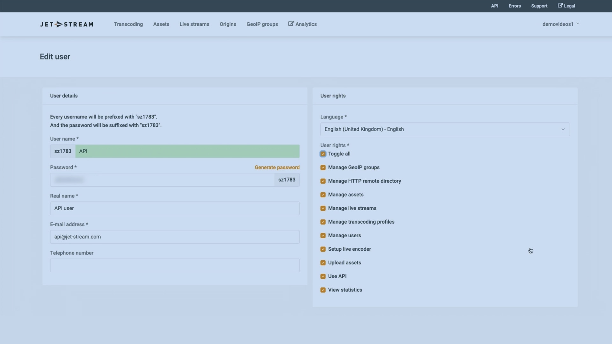Click the Legal external-link icon in top bar

(x=560, y=5)
